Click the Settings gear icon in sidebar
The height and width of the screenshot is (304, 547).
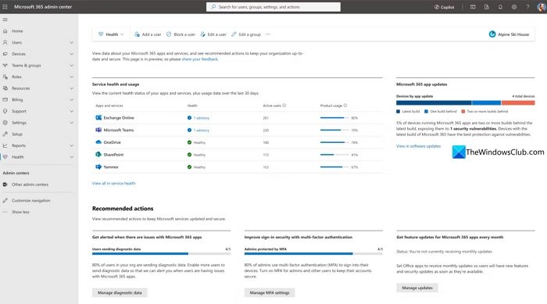pos(5,123)
